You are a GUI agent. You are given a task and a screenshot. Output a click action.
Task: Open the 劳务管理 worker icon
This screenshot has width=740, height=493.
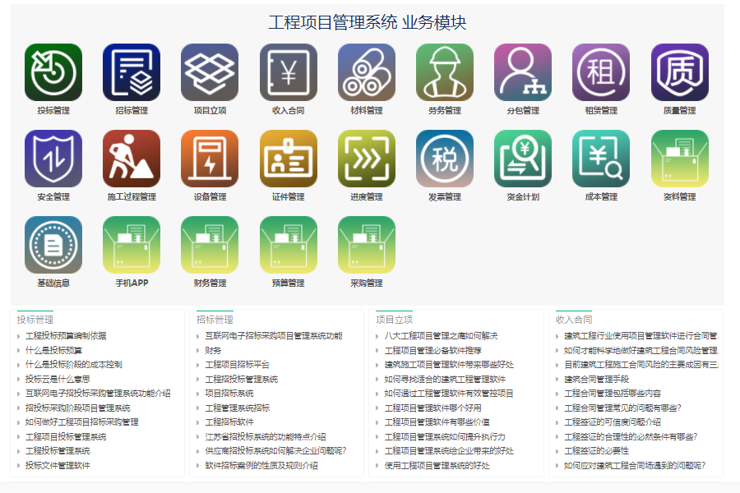click(x=445, y=72)
